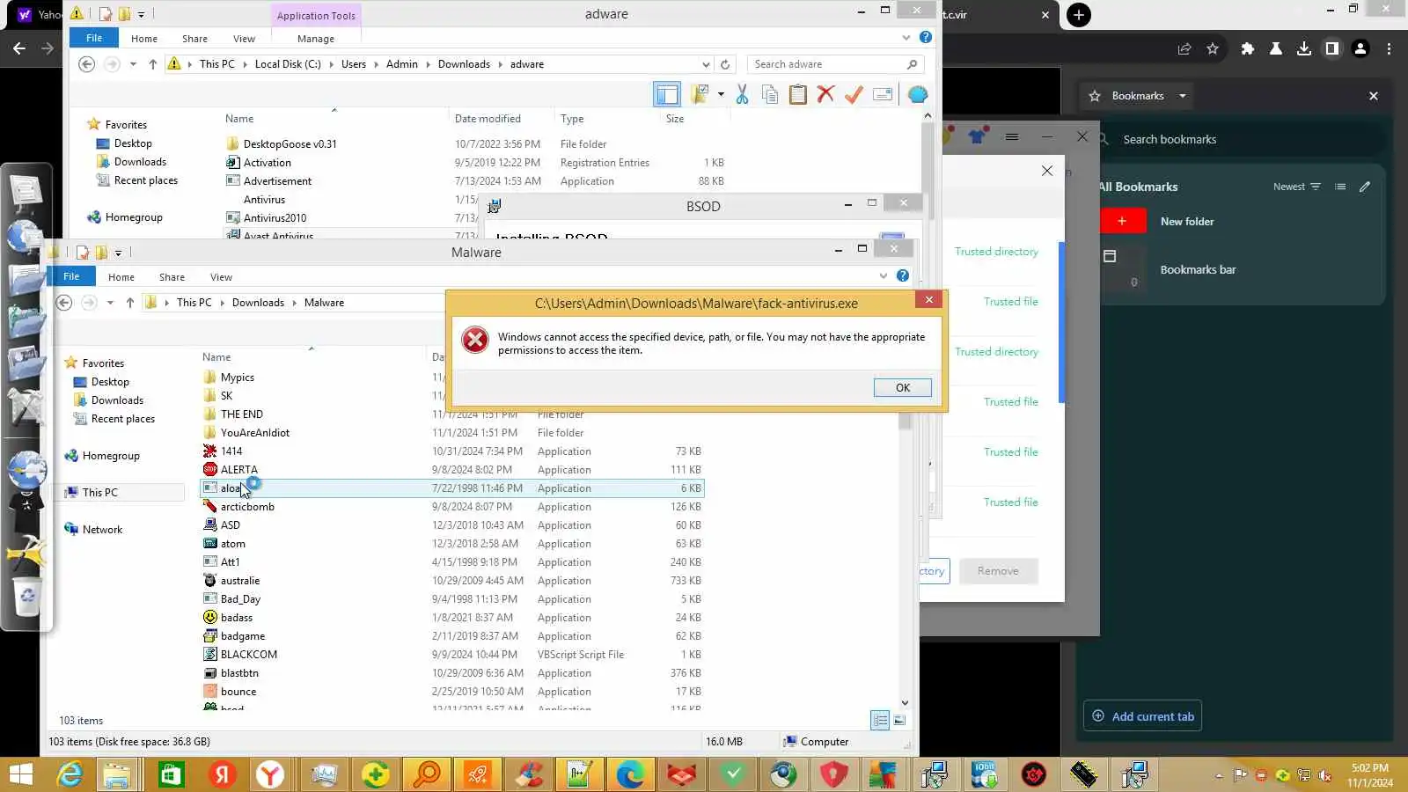The image size is (1408, 792).
Task: Expand the adware address bar history dropdown
Action: pos(706,64)
